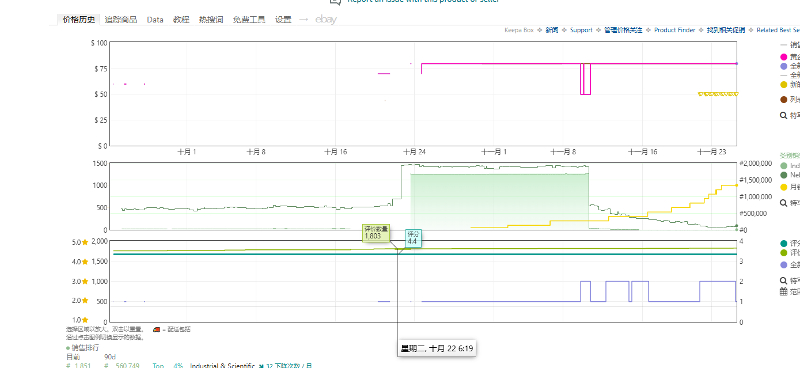Image resolution: width=800 pixels, height=368 pixels.
Task: Click the 十月 24 date axis label
Action: 414,152
